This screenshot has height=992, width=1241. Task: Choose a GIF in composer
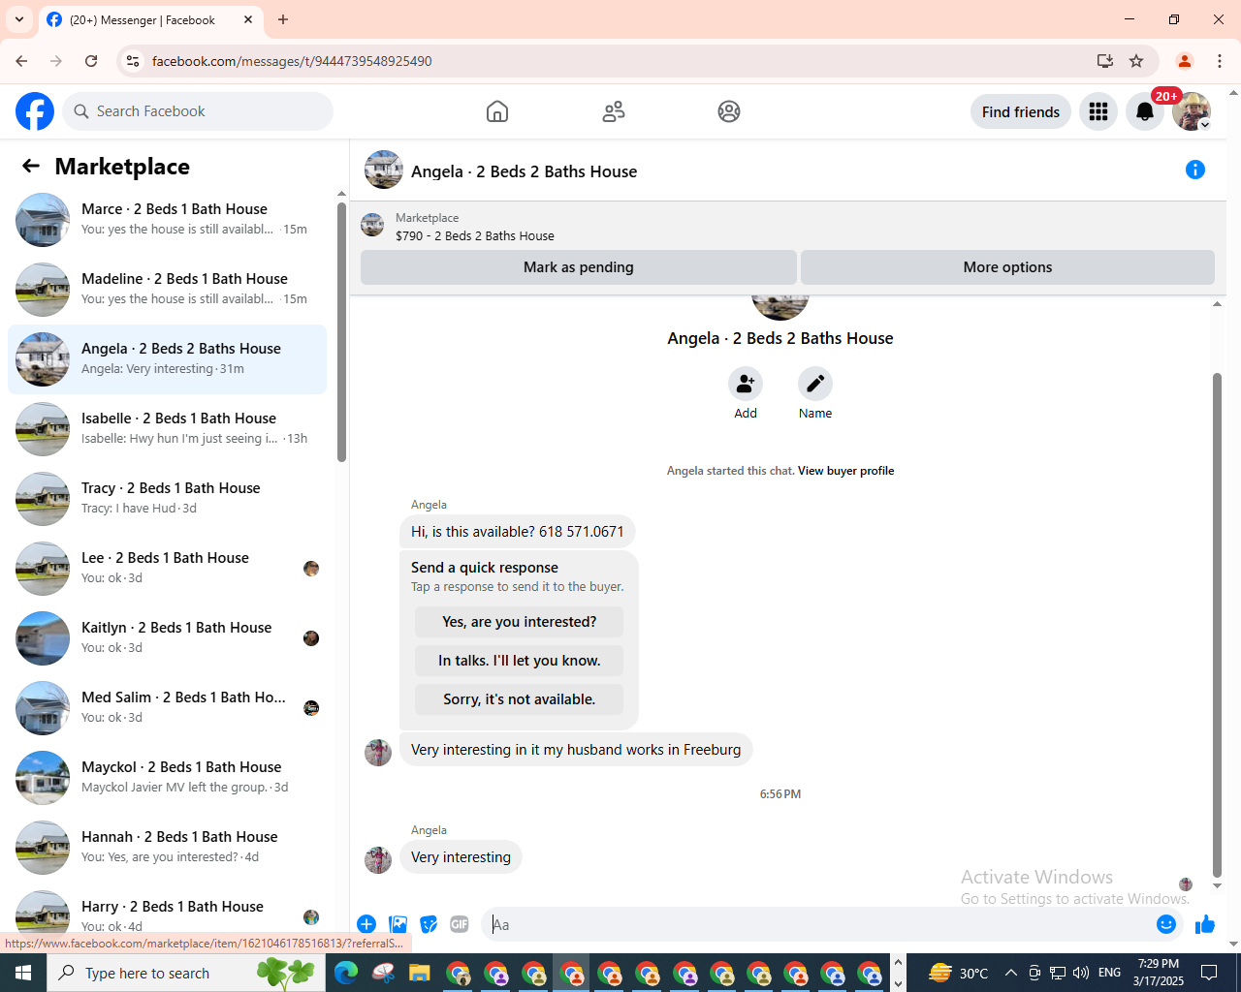point(460,924)
